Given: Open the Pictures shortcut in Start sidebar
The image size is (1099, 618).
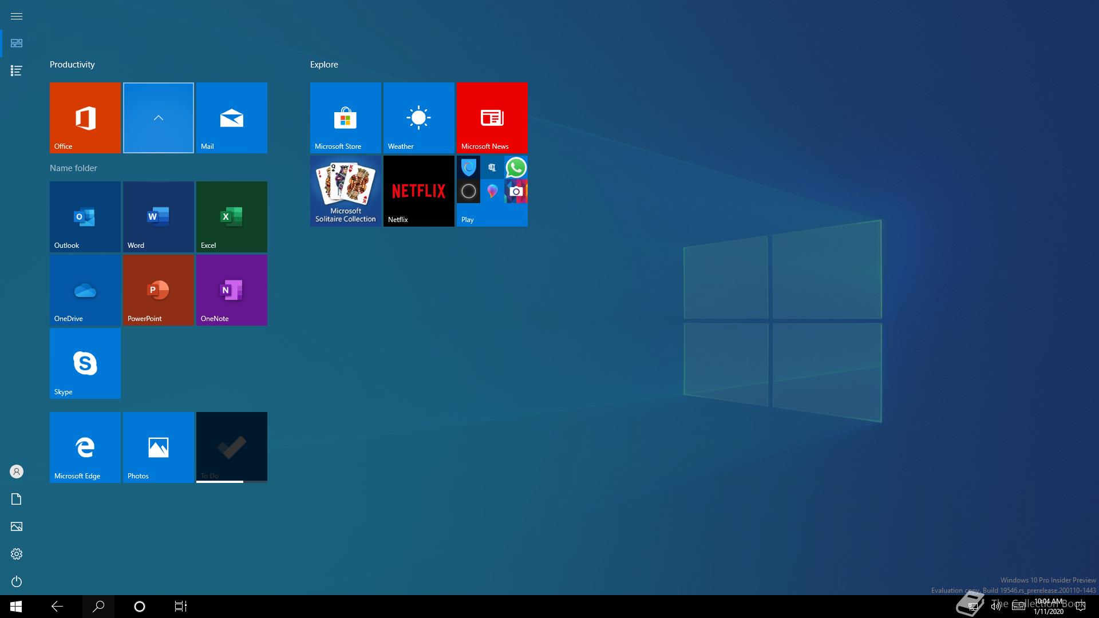Looking at the screenshot, I should [x=17, y=526].
